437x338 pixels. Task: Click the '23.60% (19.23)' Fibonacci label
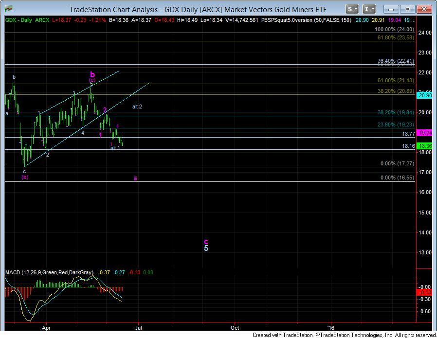396,125
